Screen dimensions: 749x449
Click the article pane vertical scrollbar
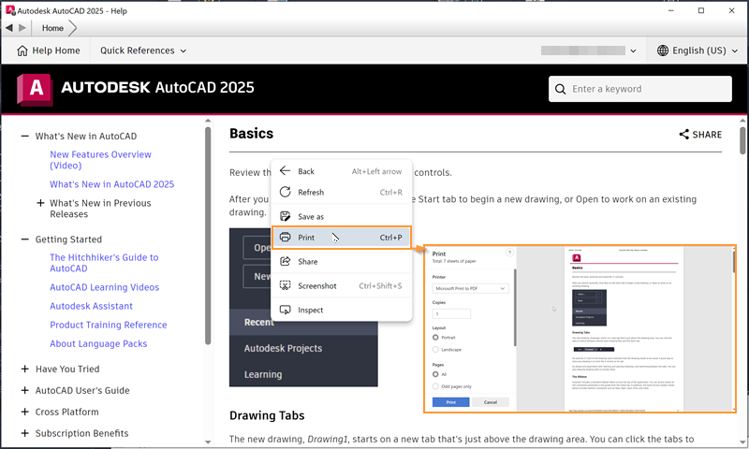pos(742,140)
